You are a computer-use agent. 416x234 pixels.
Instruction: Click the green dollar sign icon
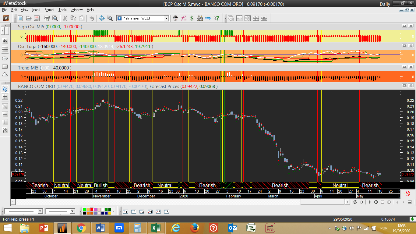(192, 18)
